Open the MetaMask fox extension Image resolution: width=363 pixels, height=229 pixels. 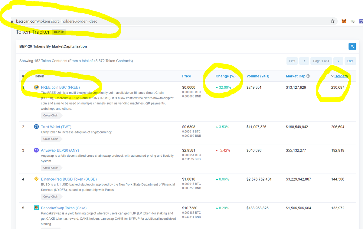point(344,21)
